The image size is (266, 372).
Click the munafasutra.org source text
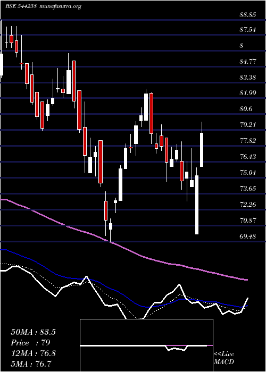pyautogui.click(x=61, y=6)
